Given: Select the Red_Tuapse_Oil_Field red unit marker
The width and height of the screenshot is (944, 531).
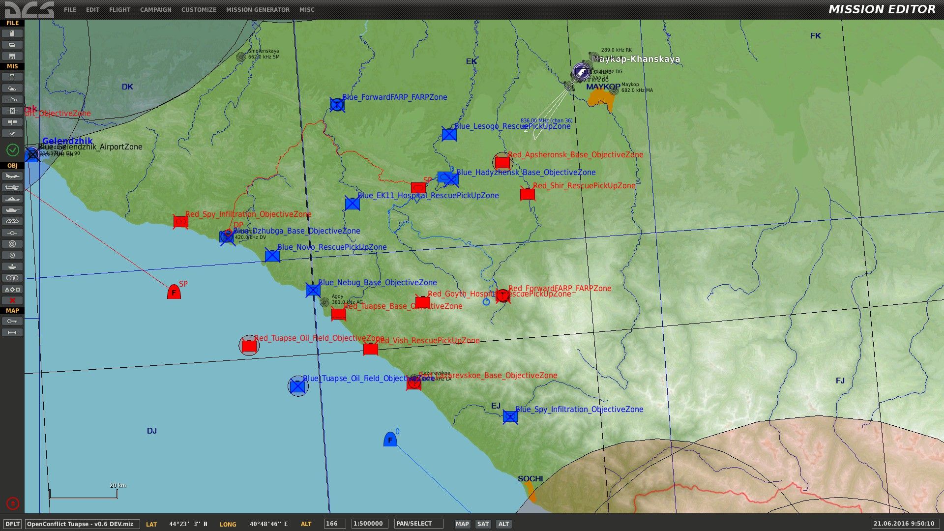Looking at the screenshot, I should tap(249, 346).
